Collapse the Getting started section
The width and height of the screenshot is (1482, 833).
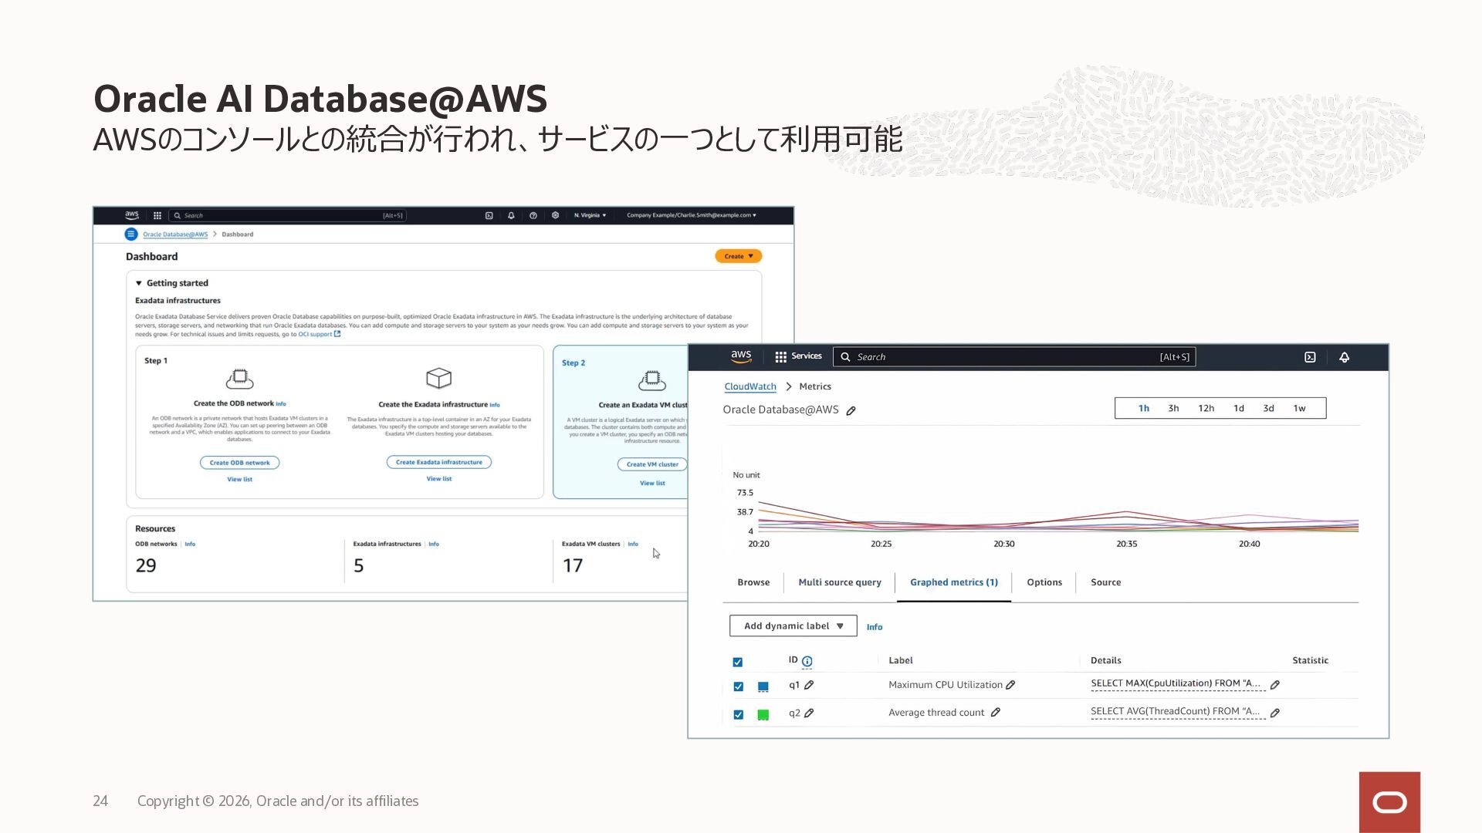click(139, 283)
